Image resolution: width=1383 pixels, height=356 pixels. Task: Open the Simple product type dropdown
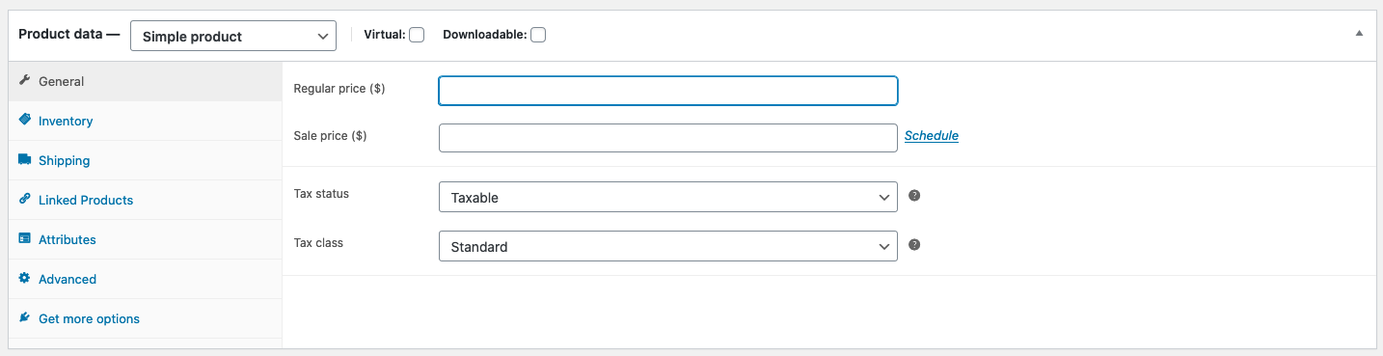click(x=233, y=36)
